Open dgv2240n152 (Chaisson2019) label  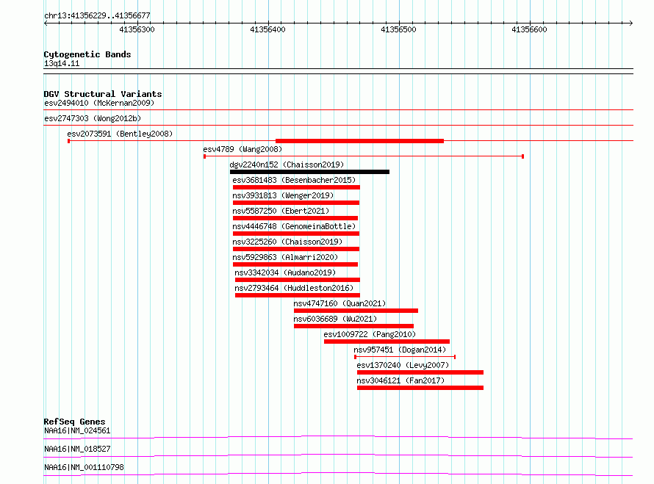pos(287,165)
